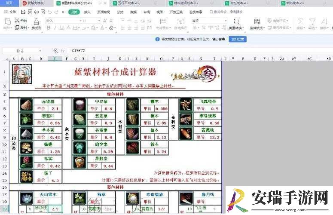Image resolution: width=333 pixels, height=215 pixels.
Task: Click the Cut scissors icon
Action: point(17,21)
